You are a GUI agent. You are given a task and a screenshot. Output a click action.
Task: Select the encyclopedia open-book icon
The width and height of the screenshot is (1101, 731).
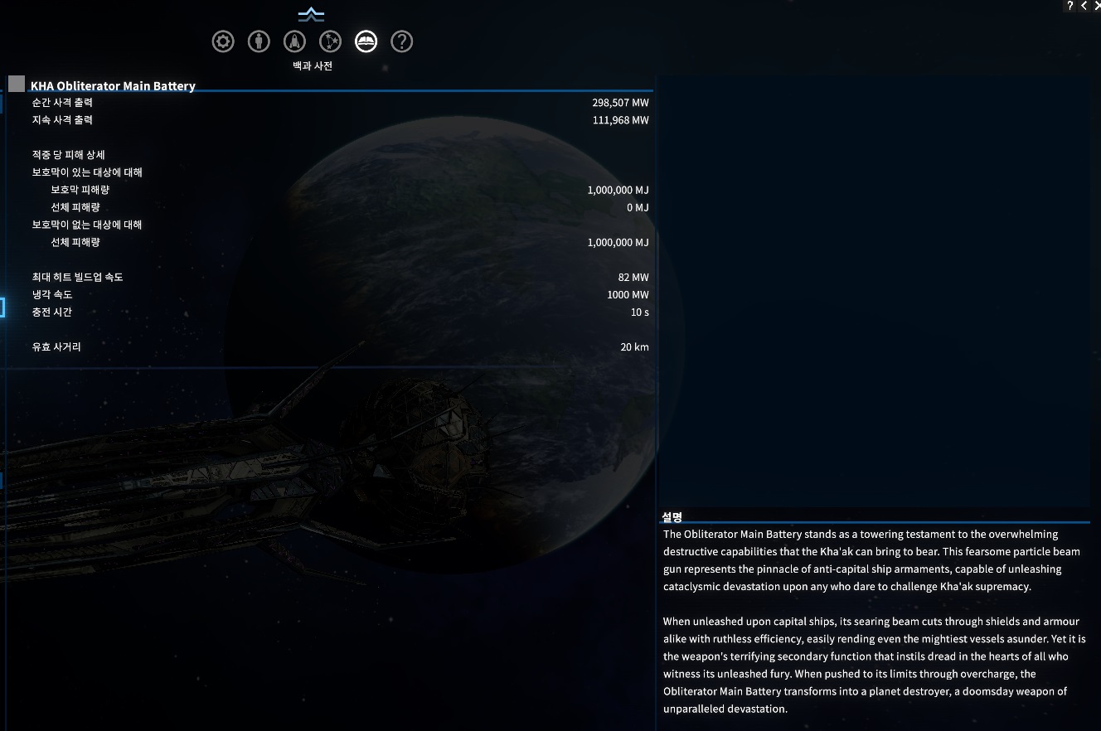point(366,41)
